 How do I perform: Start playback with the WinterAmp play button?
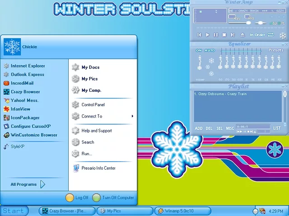207,35
